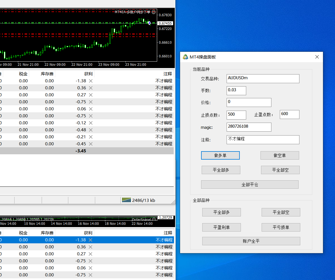Image resolution: width=335 pixels, height=280 pixels.
Task: Focus the 价格 input field
Action: tap(249, 102)
